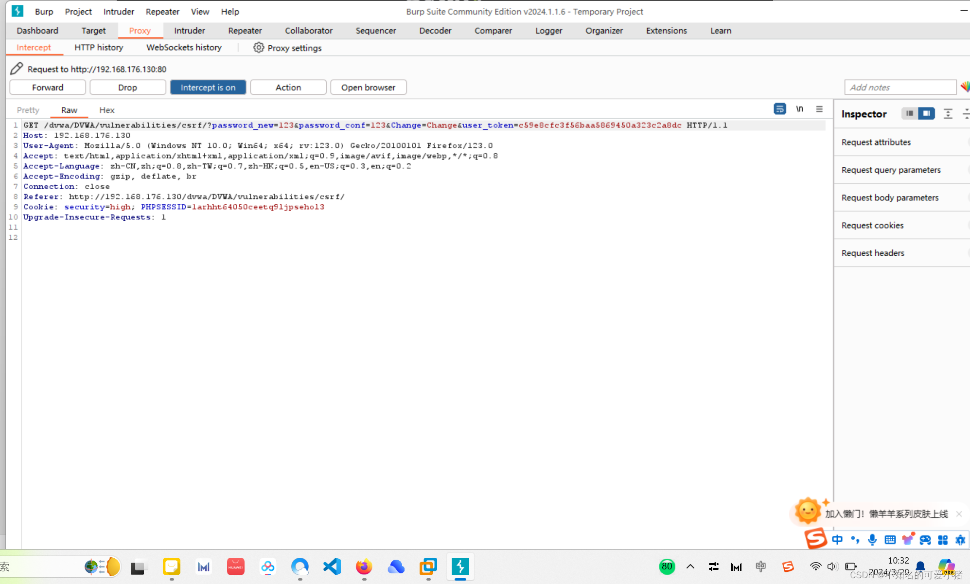The height and width of the screenshot is (584, 970).
Task: Forward the intercepted request
Action: coord(48,87)
